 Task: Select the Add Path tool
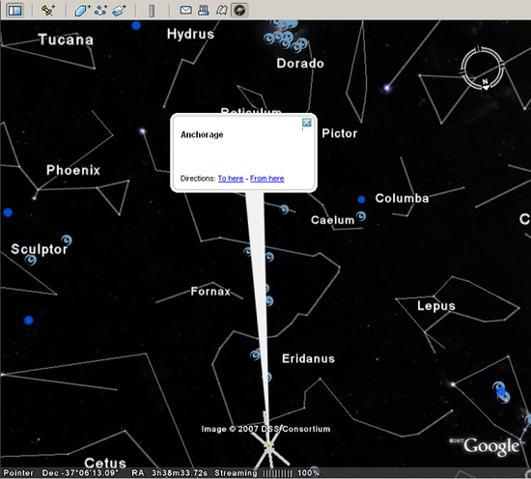100,11
